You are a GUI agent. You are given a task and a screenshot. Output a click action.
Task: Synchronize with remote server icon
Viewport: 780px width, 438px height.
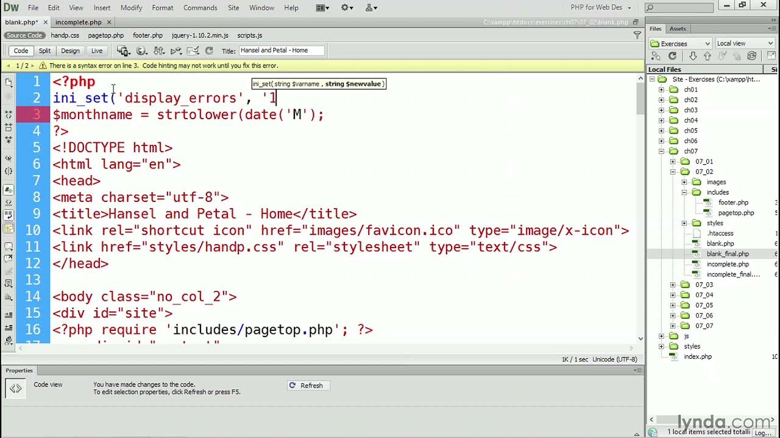[751, 55]
